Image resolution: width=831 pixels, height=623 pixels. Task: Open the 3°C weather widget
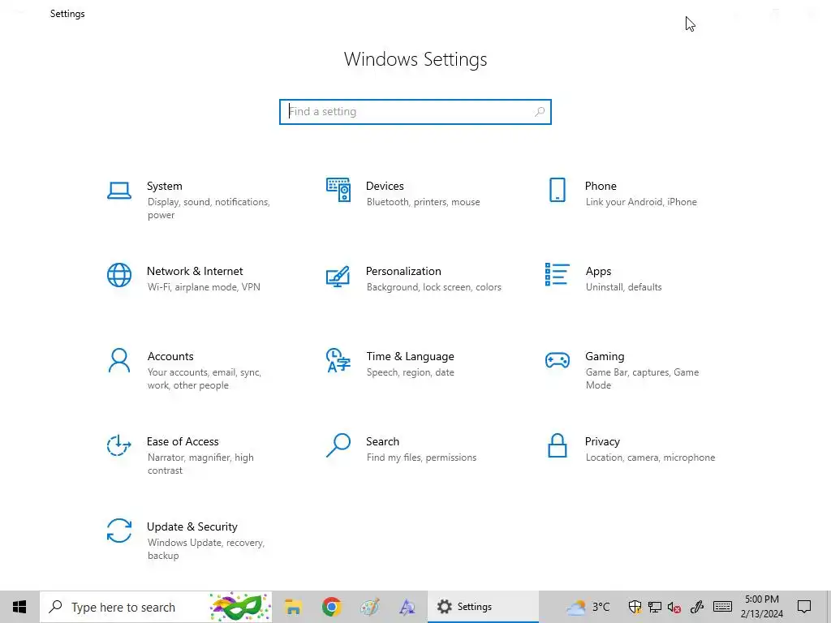588,607
